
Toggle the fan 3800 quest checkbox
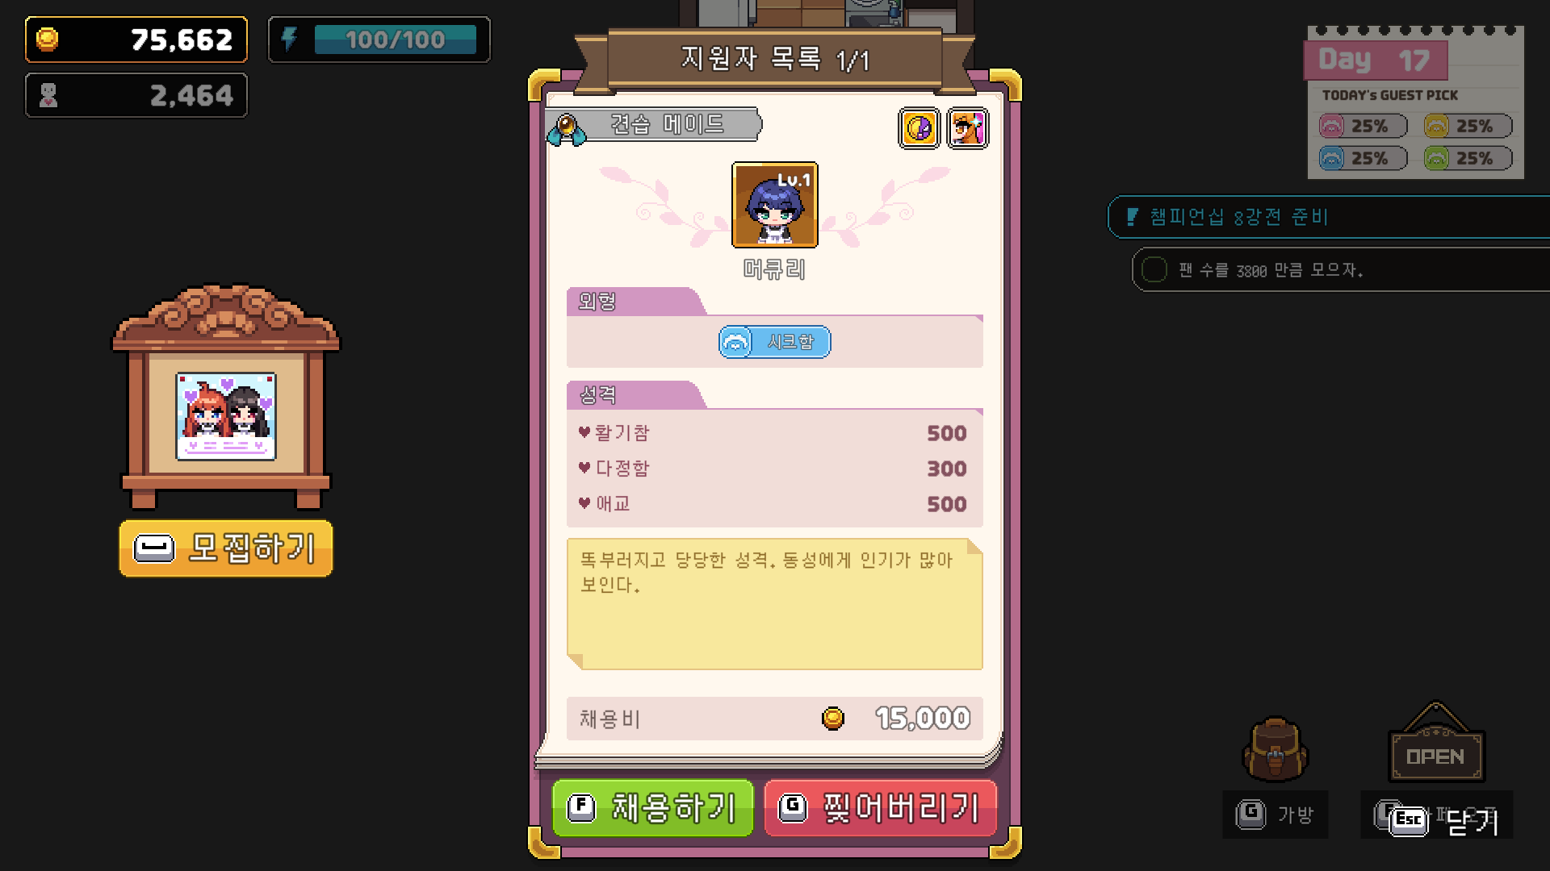[1154, 269]
